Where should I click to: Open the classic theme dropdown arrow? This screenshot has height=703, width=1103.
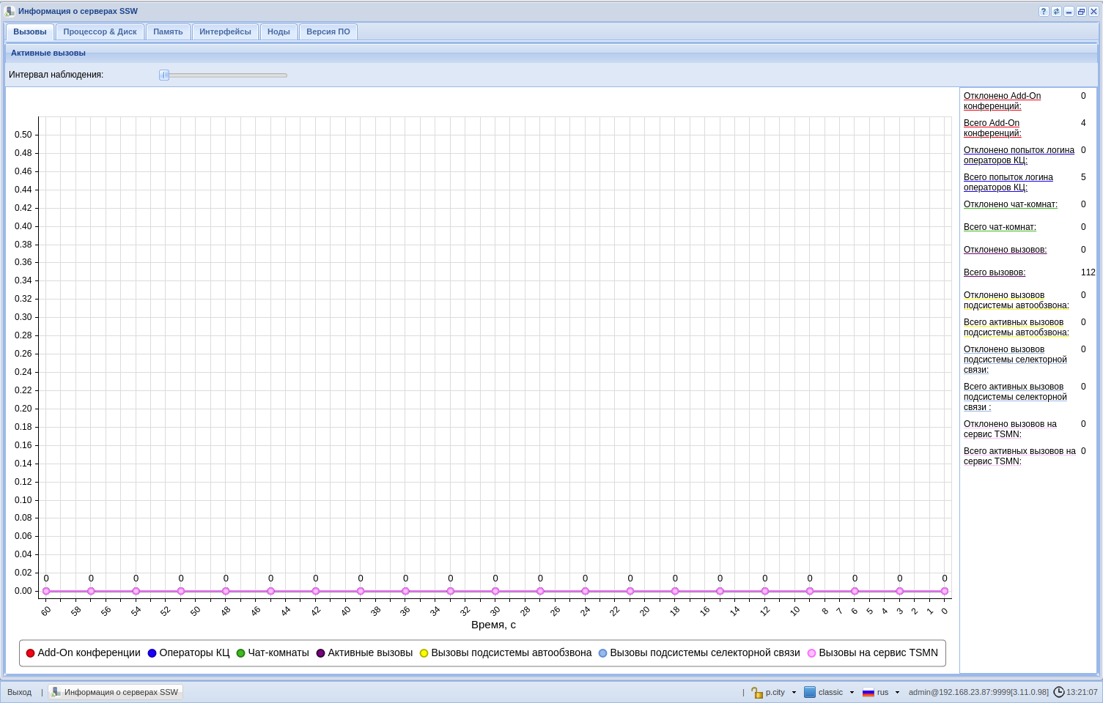(852, 692)
